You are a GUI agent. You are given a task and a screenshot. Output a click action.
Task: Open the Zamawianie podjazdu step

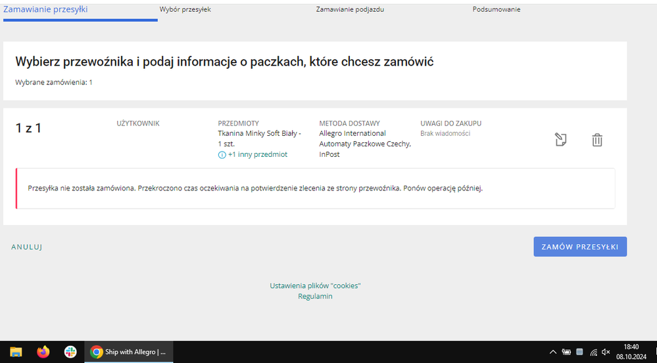point(350,10)
